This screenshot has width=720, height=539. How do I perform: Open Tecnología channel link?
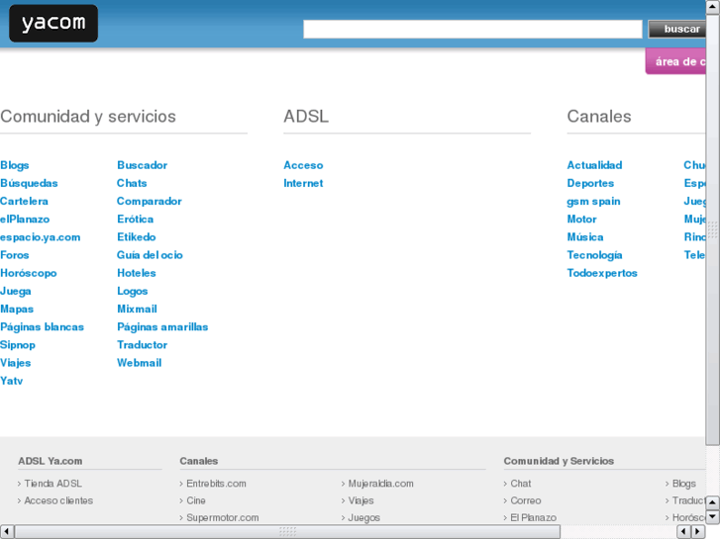[x=594, y=255]
